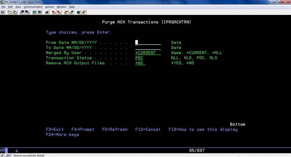Open the Communication menu
This screenshot has width=291, height=157.
tap(33, 7)
